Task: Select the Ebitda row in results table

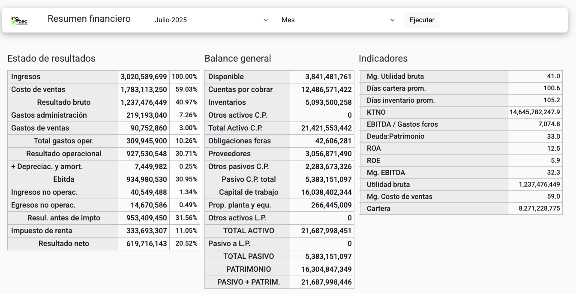Action: [64, 180]
